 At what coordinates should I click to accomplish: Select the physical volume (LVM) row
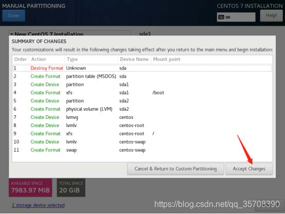[x=142, y=109]
